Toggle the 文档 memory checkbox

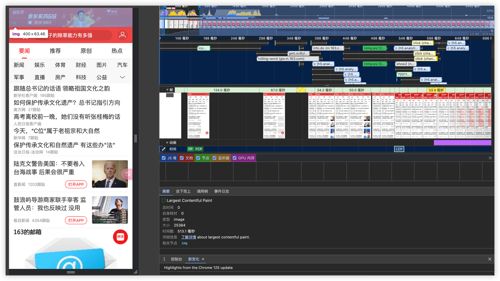(x=182, y=158)
